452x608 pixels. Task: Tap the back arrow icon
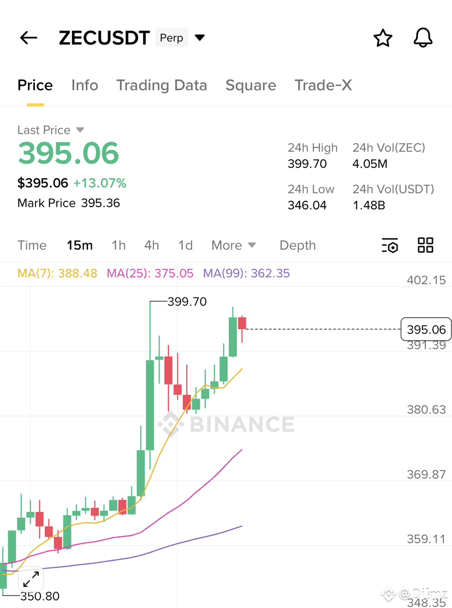(x=28, y=38)
